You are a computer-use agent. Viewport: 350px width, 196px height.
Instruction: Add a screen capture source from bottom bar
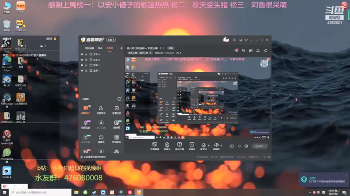point(155,146)
